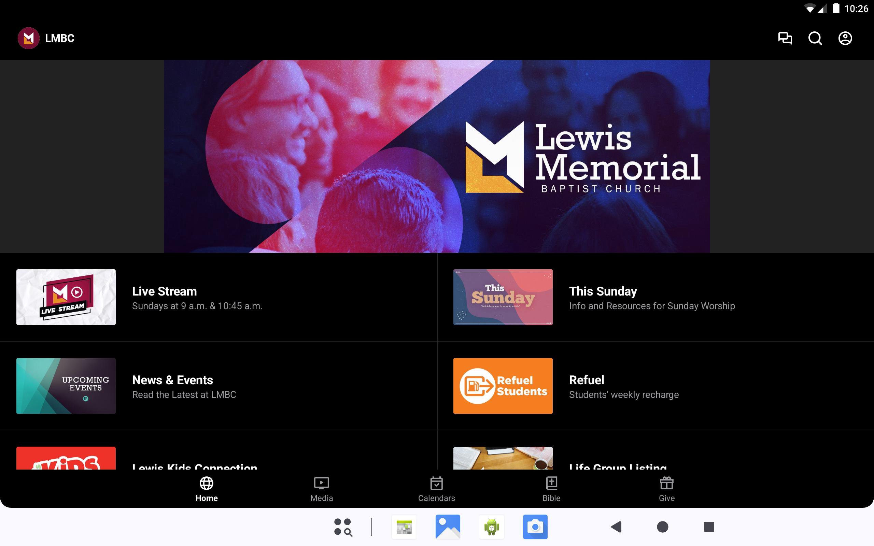Viewport: 874px width, 546px height.
Task: Open the Live Stream thumbnail
Action: [66, 297]
